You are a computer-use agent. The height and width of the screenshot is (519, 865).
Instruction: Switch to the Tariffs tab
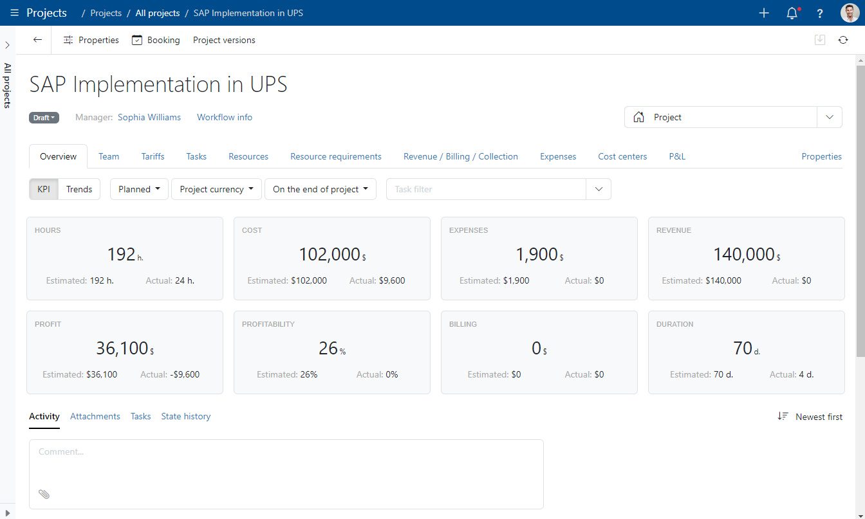153,156
